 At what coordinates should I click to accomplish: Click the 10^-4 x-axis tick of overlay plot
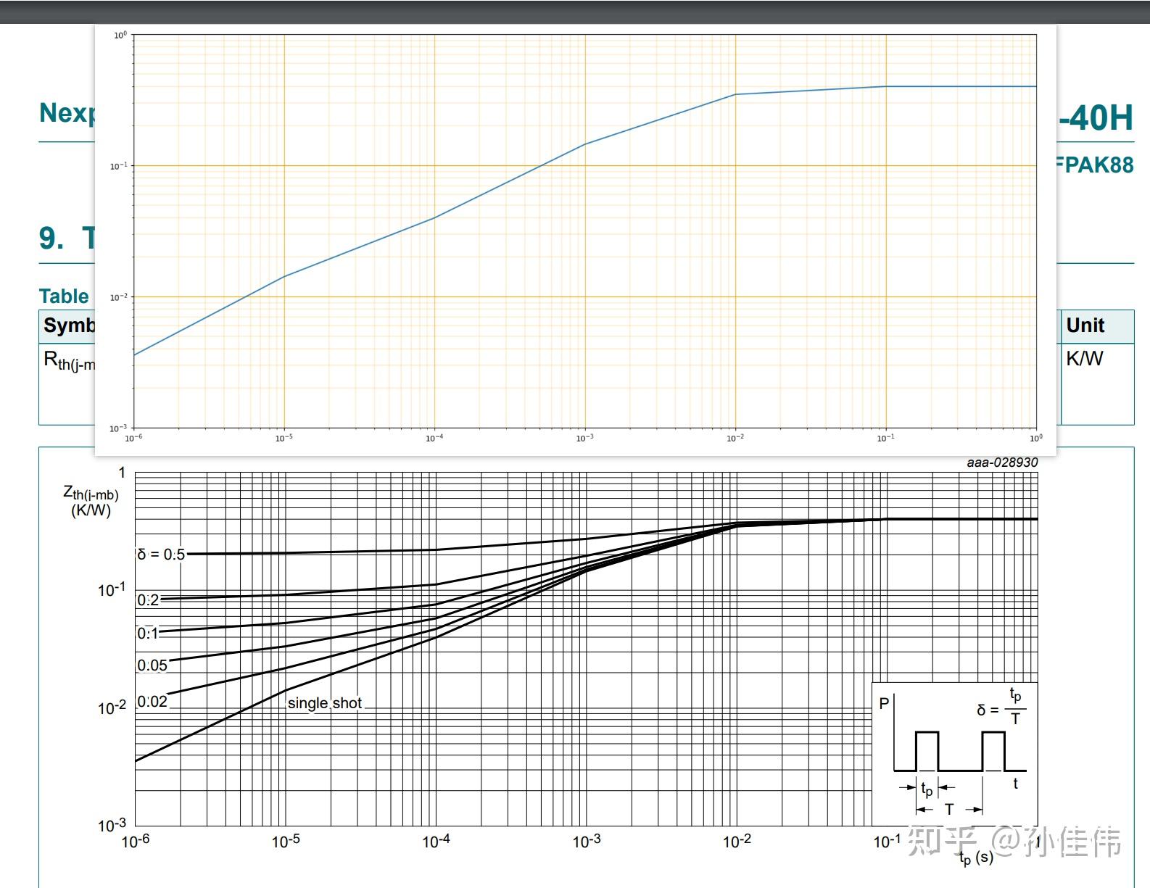434,438
